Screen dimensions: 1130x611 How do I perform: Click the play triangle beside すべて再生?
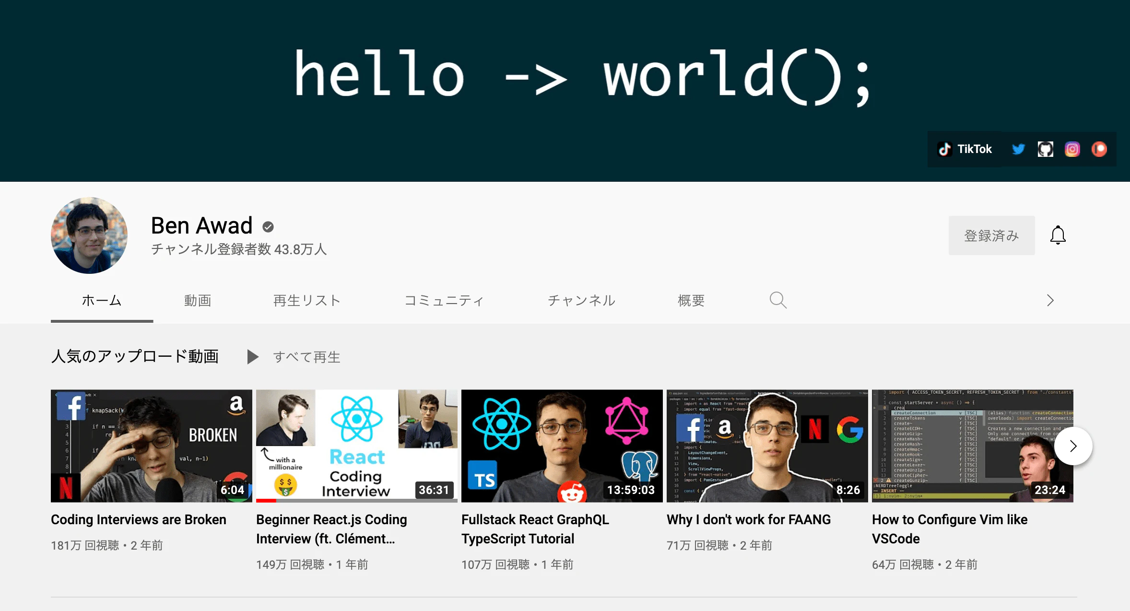pyautogui.click(x=253, y=357)
